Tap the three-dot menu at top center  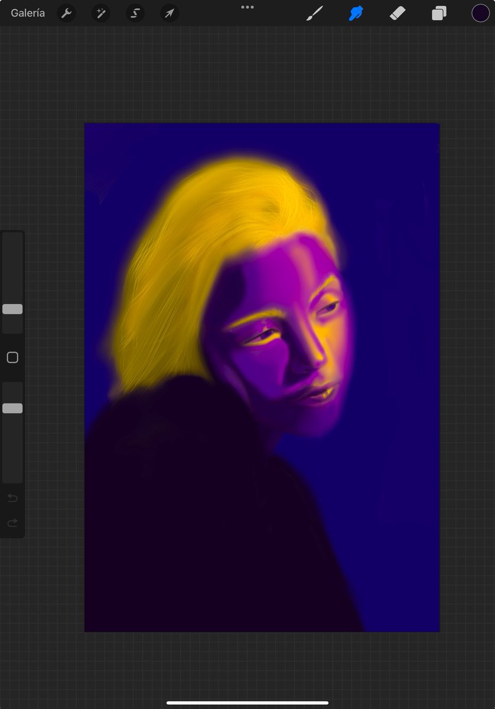tap(247, 7)
